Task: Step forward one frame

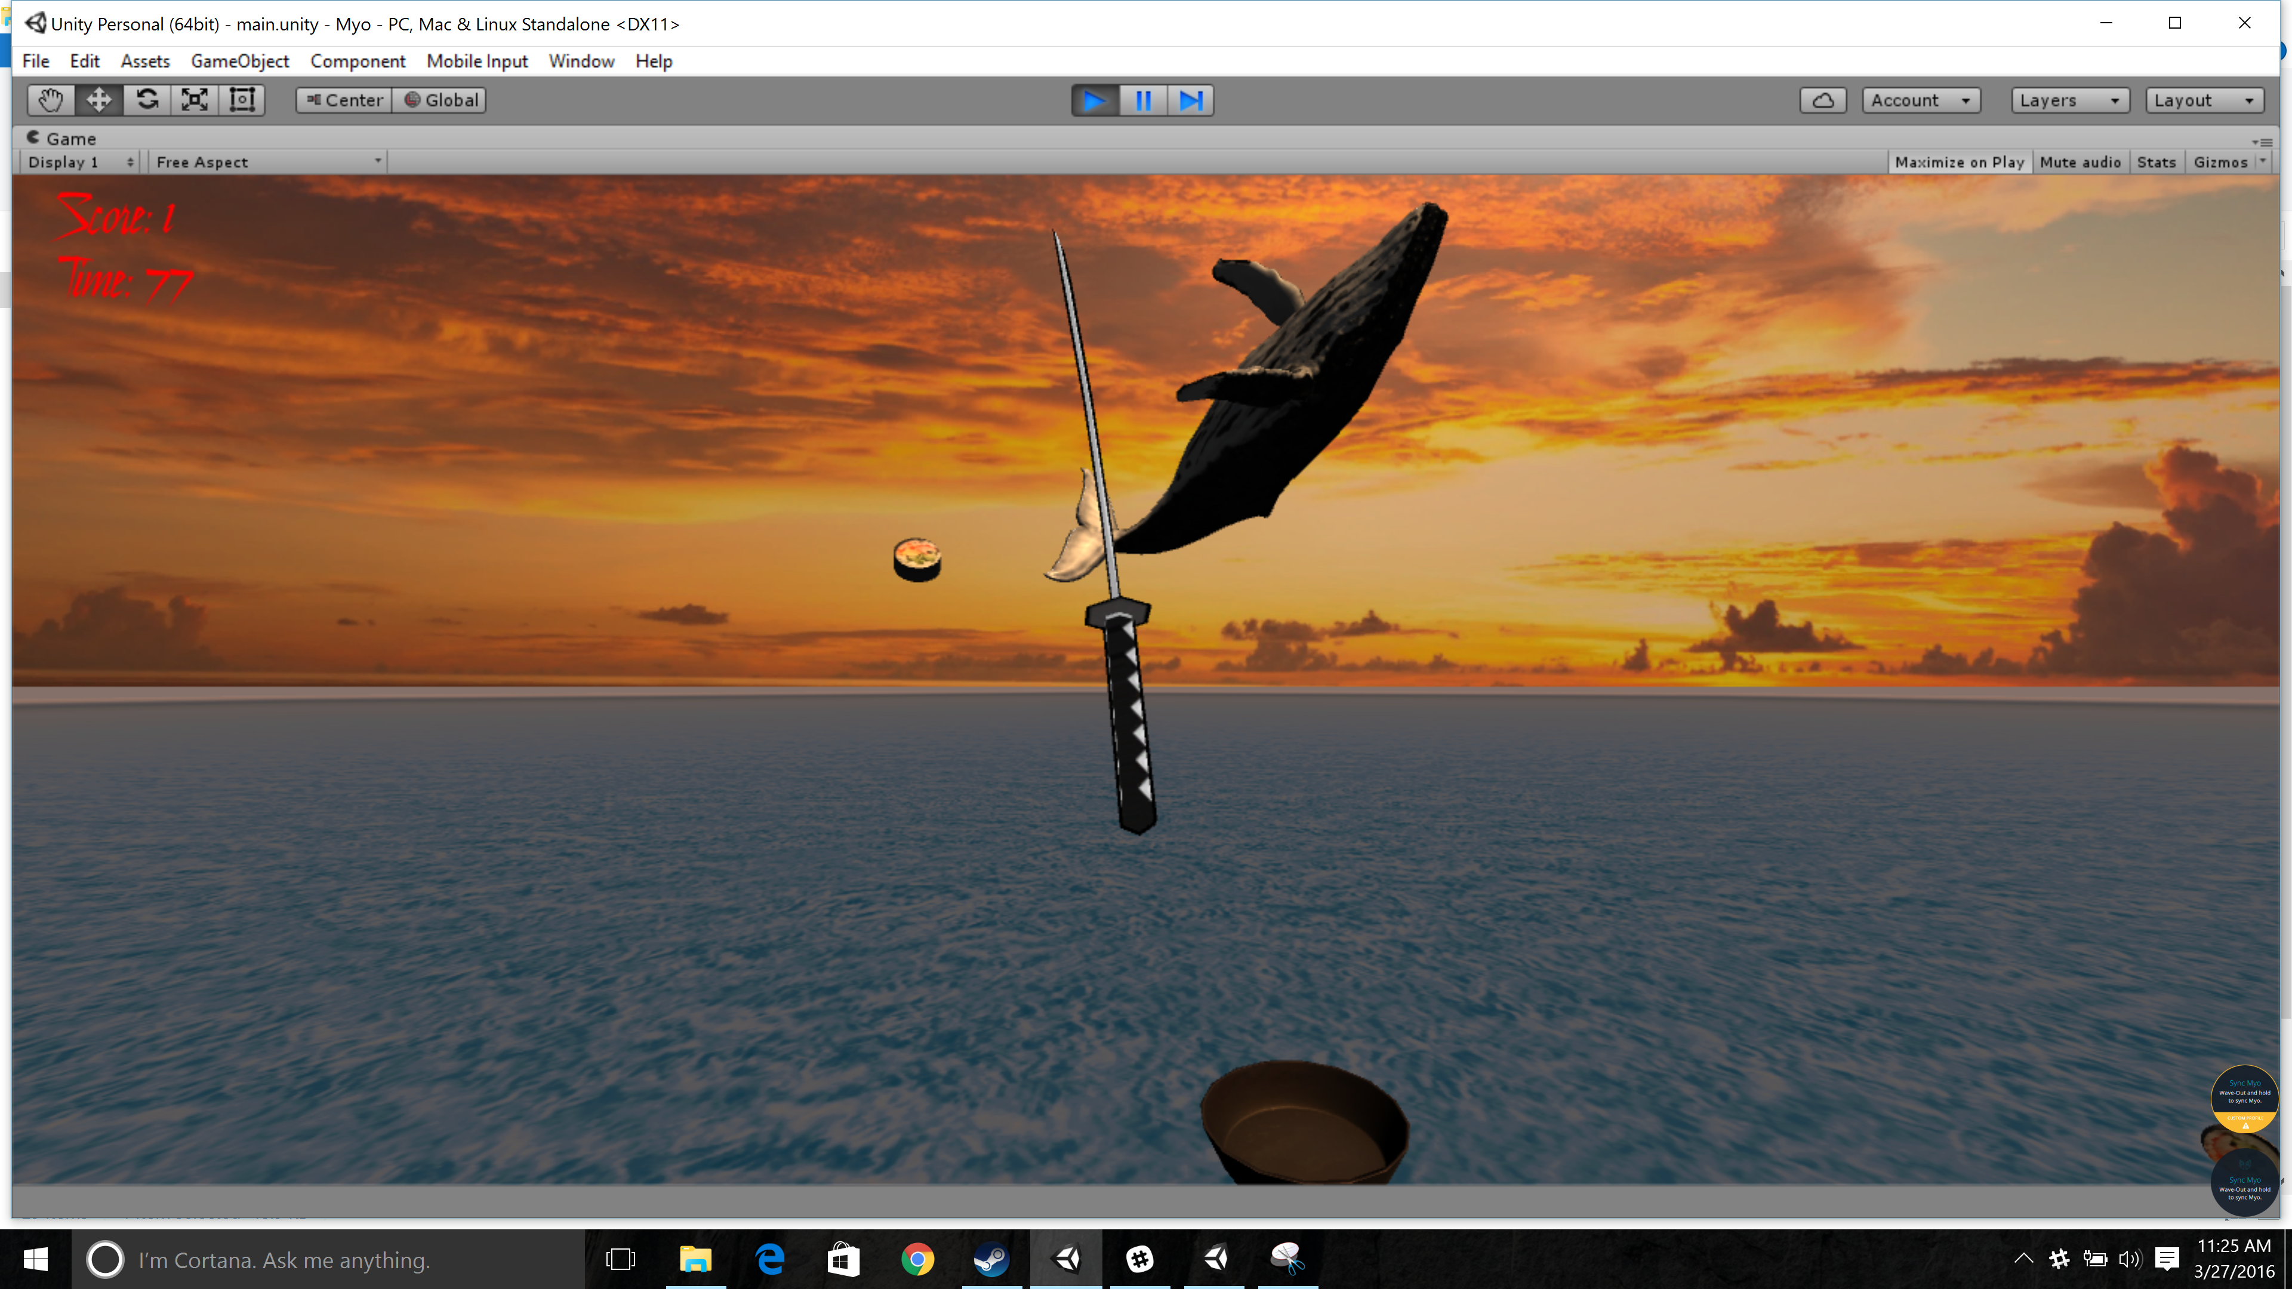Action: 1191,100
